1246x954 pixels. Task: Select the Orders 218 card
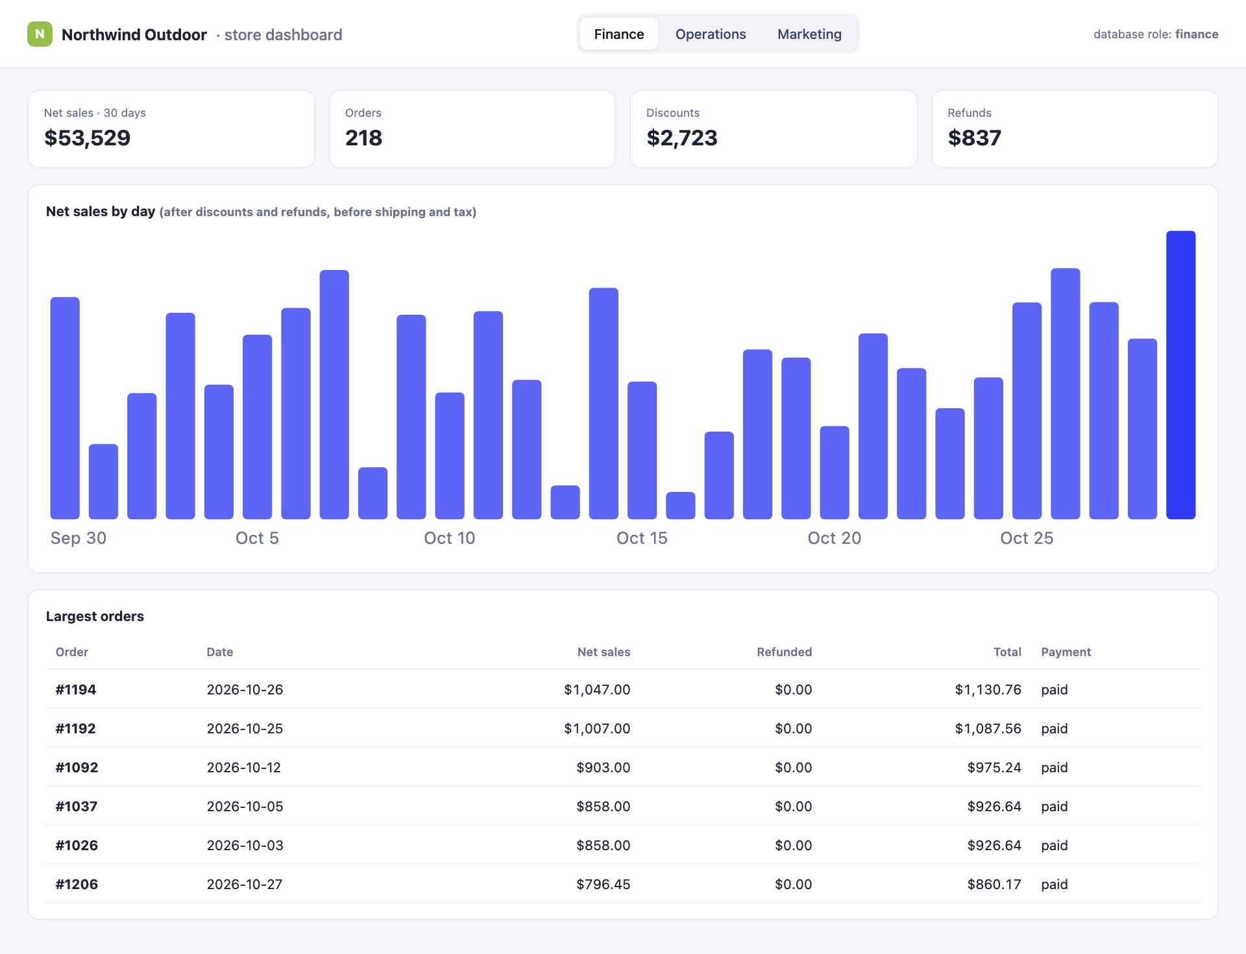pos(472,129)
